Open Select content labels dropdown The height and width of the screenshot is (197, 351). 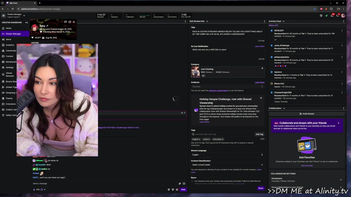pyautogui.click(x=228, y=165)
